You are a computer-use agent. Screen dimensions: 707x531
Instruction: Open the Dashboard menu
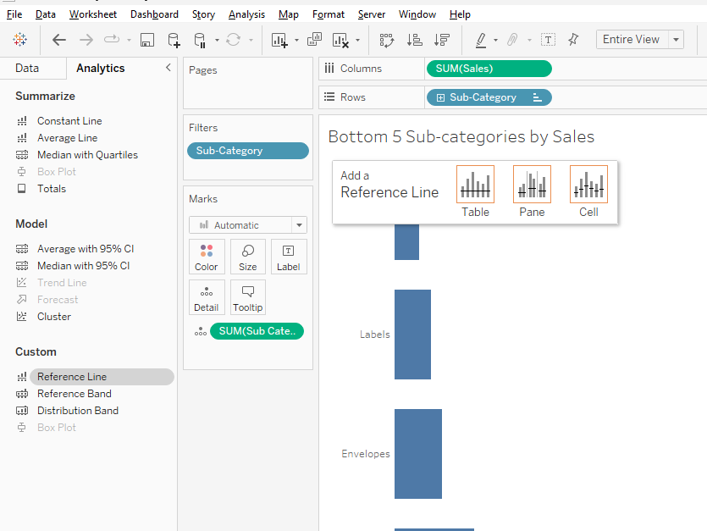tap(154, 14)
